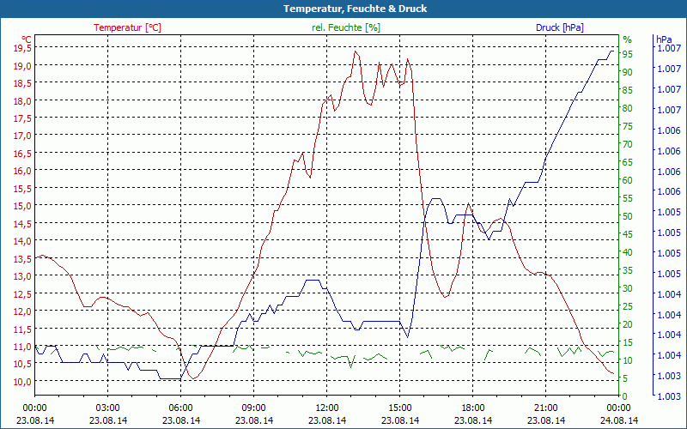Click the green '30' humidity axis value
Image resolution: width=687 pixels, height=429 pixels.
[628, 288]
